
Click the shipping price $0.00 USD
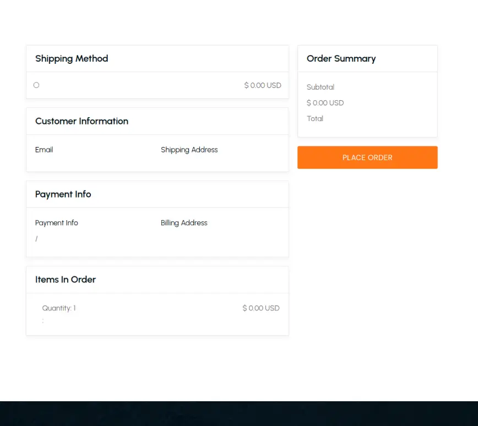pos(262,85)
